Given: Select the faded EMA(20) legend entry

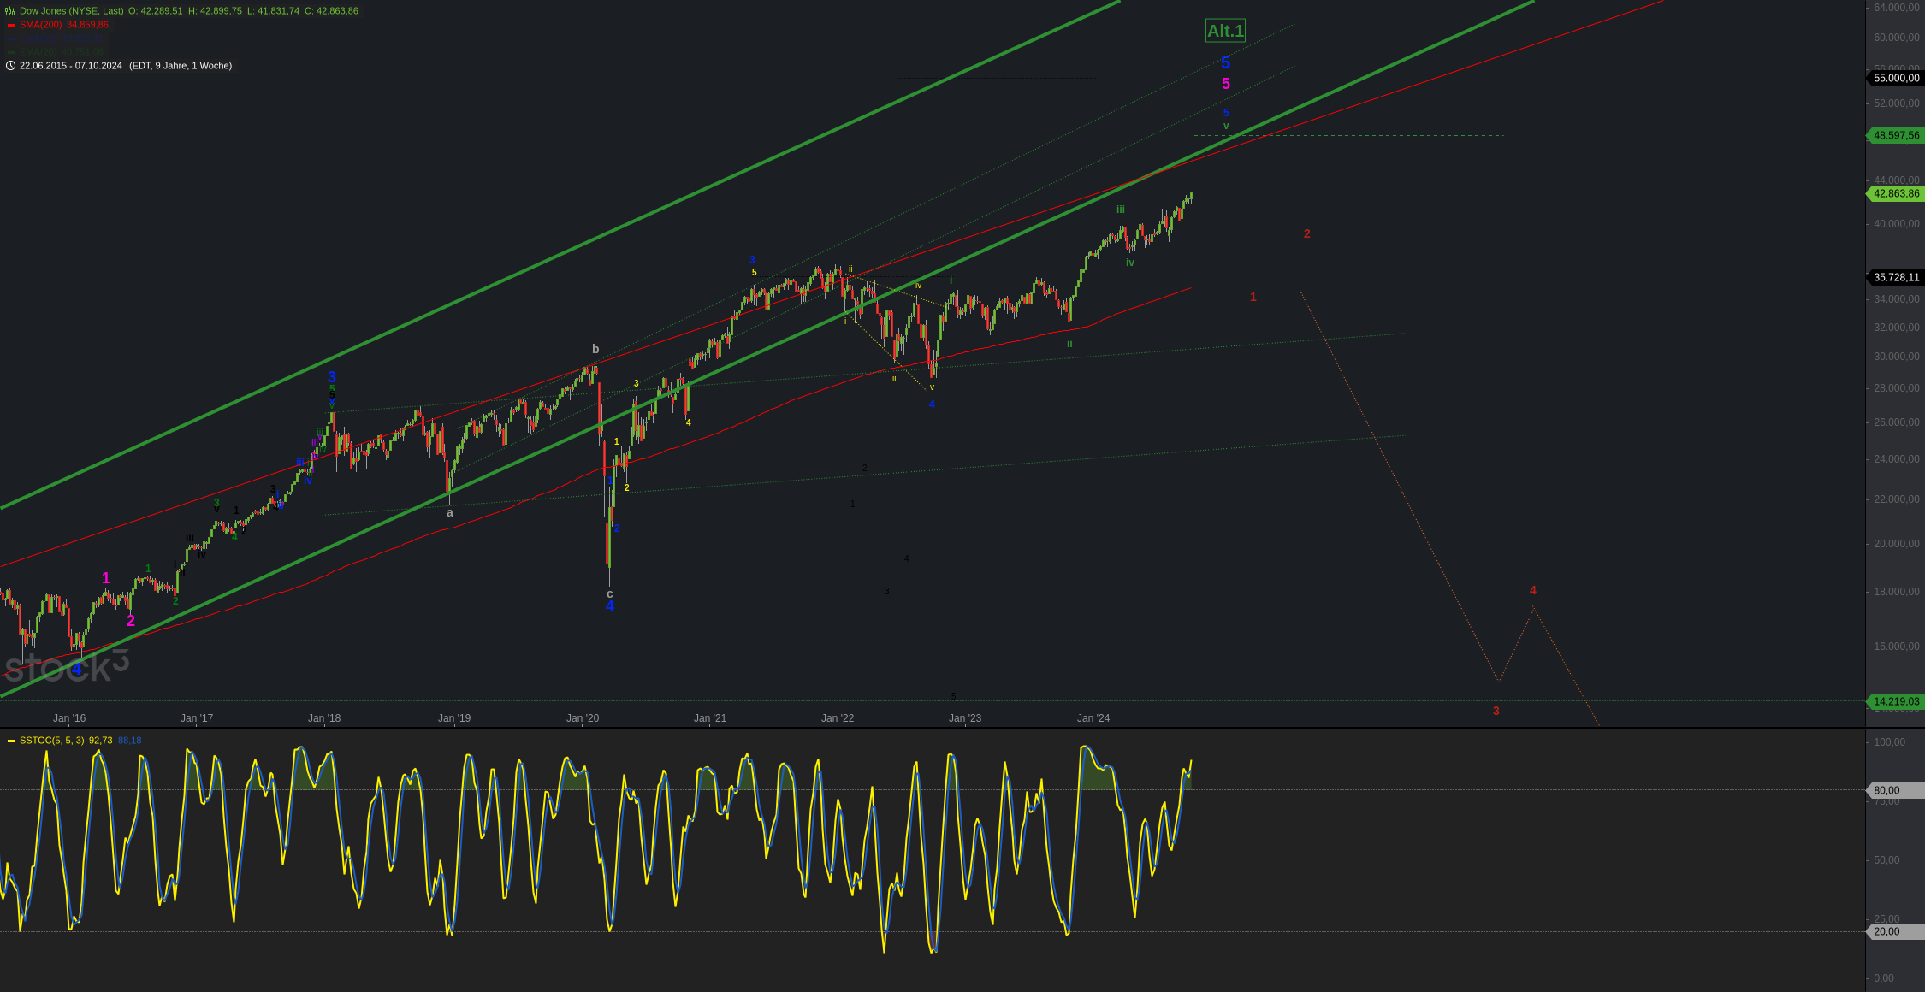Looking at the screenshot, I should [62, 52].
